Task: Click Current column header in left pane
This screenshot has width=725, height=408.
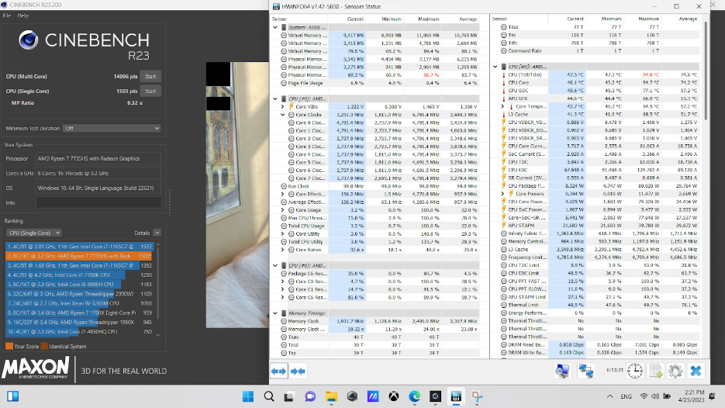Action: (355, 19)
